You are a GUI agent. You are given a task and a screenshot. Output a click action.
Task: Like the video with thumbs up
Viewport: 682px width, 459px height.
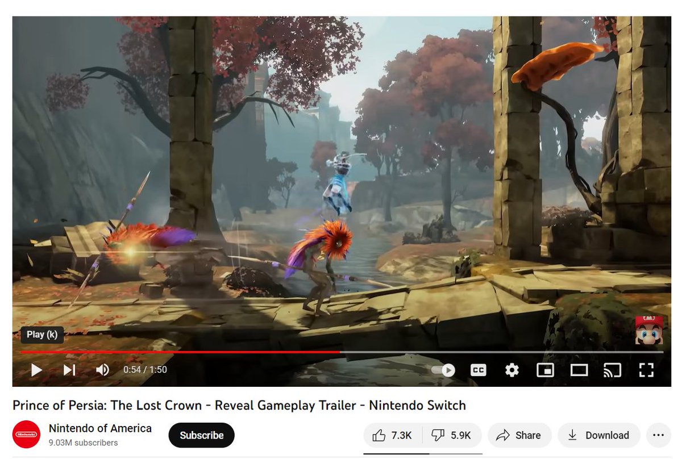point(392,435)
